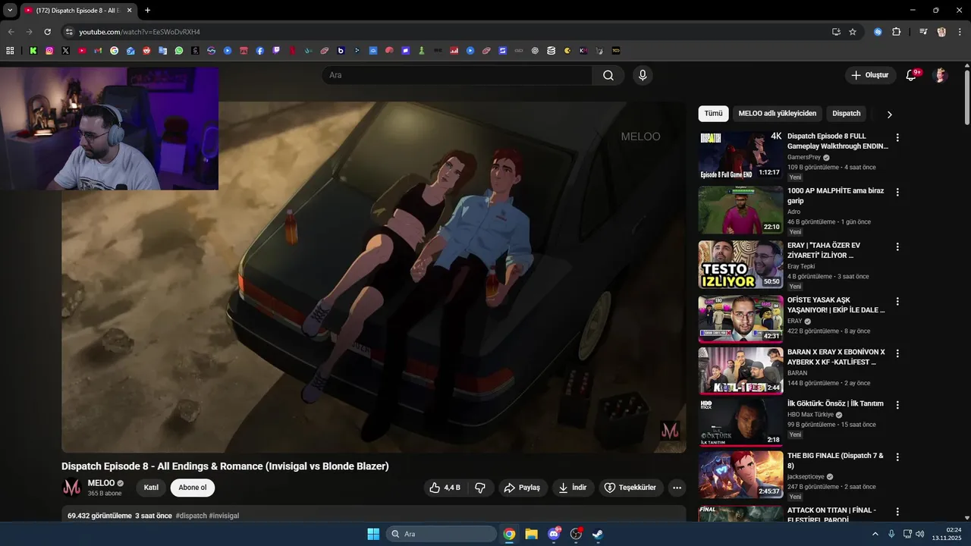Open the 1000 AP MALPHİTE video thumbnail
The width and height of the screenshot is (971, 546).
point(740,210)
